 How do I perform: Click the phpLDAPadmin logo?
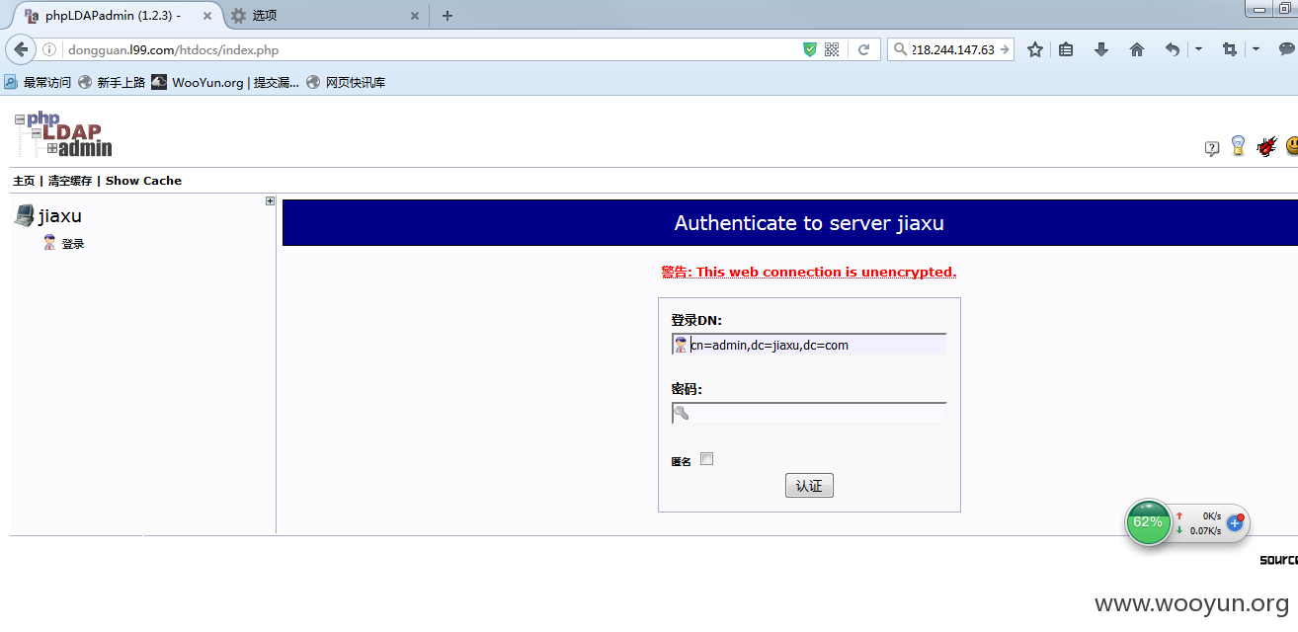coord(63,133)
